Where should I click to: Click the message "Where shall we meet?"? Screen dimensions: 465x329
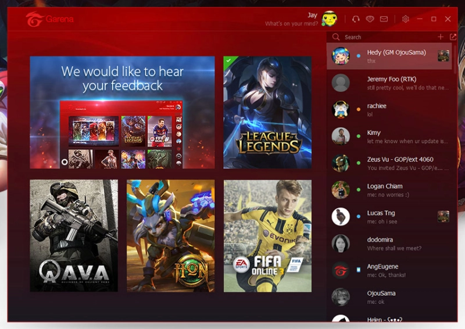coord(394,248)
